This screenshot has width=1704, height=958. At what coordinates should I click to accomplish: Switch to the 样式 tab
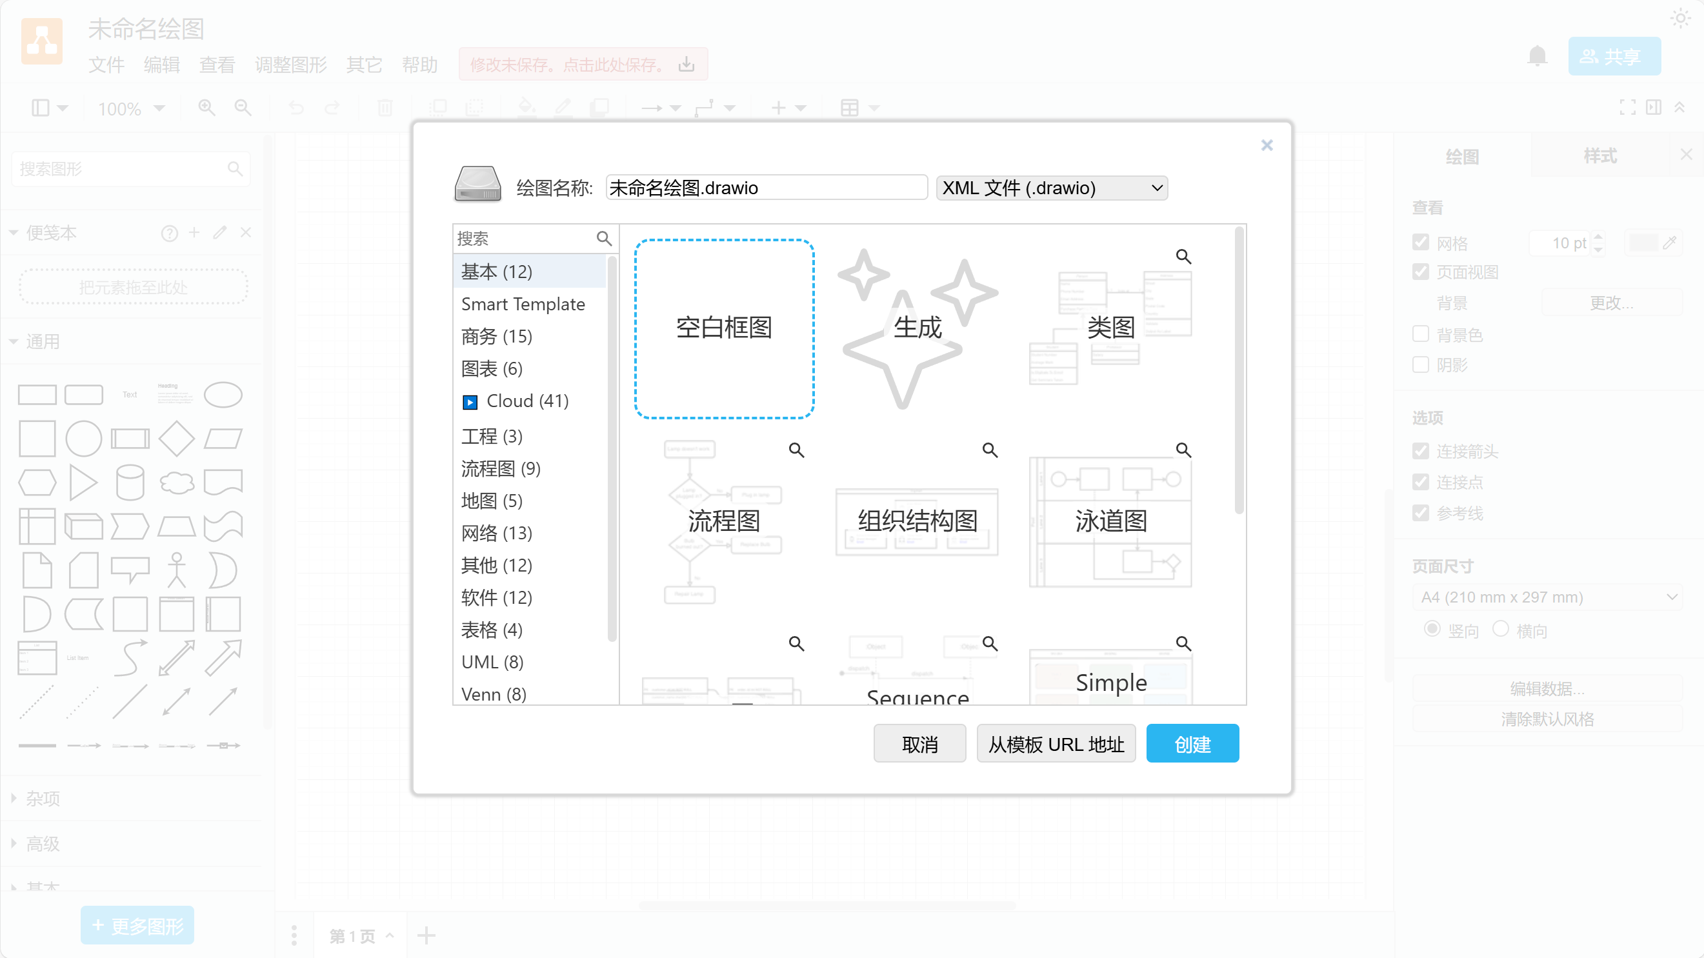point(1601,155)
